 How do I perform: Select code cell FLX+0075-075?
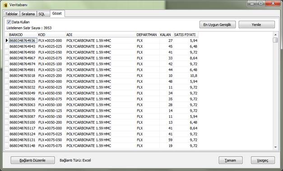click(51, 146)
